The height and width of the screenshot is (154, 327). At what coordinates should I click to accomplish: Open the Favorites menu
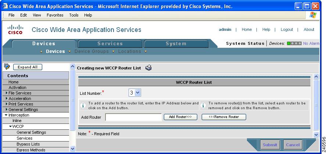[x=55, y=15]
